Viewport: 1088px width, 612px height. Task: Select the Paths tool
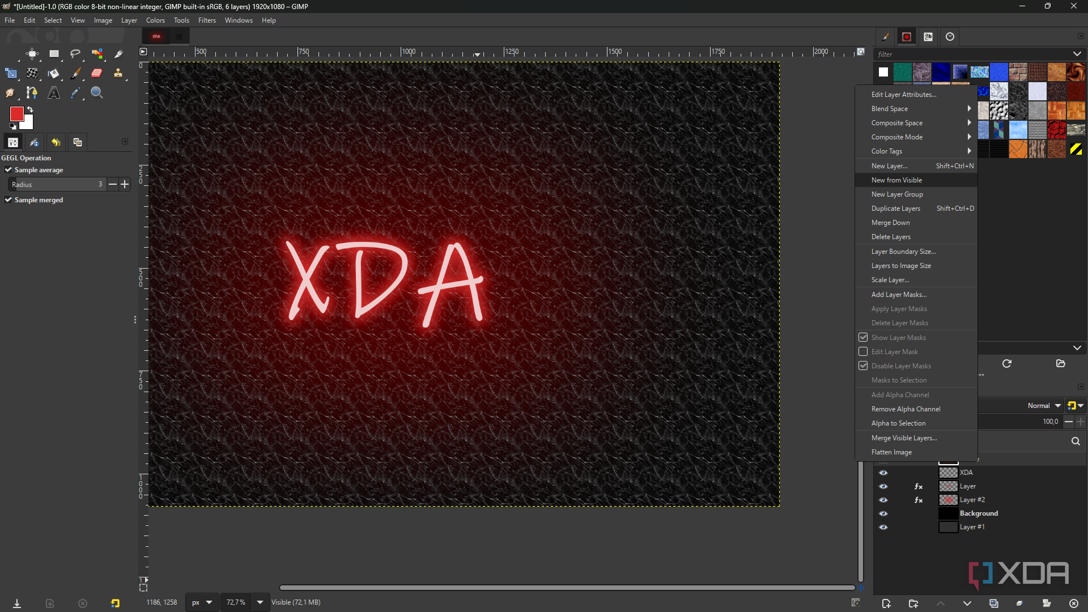32,92
